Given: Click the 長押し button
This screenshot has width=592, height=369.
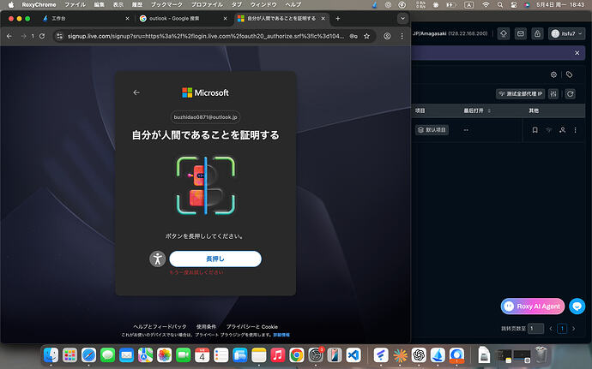Looking at the screenshot, I should (x=215, y=259).
